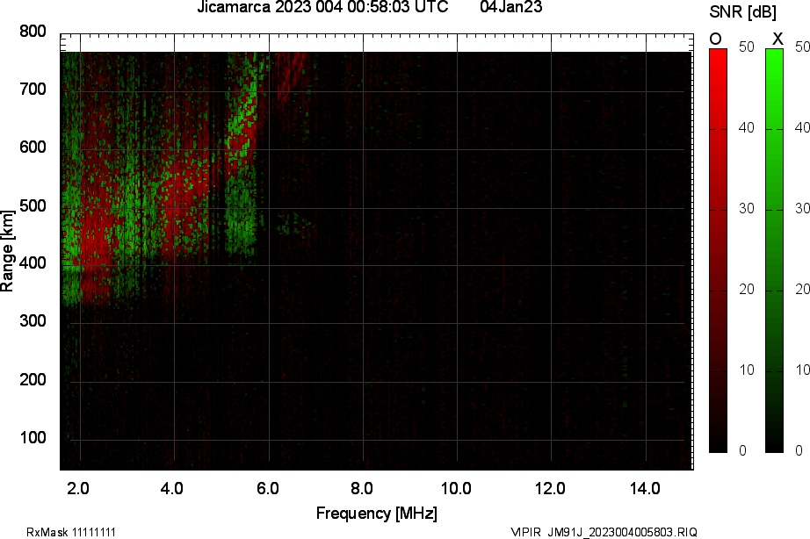The image size is (810, 539).
Task: Click the '8.0' frequency tick label
Action: pyautogui.click(x=362, y=488)
